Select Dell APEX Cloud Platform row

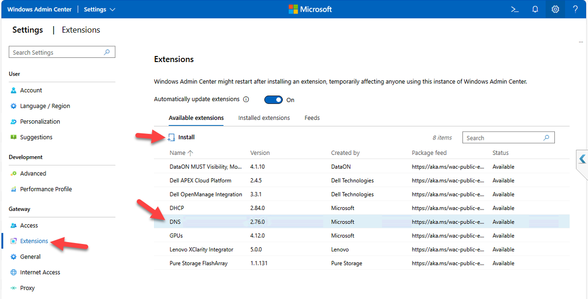(x=362, y=181)
